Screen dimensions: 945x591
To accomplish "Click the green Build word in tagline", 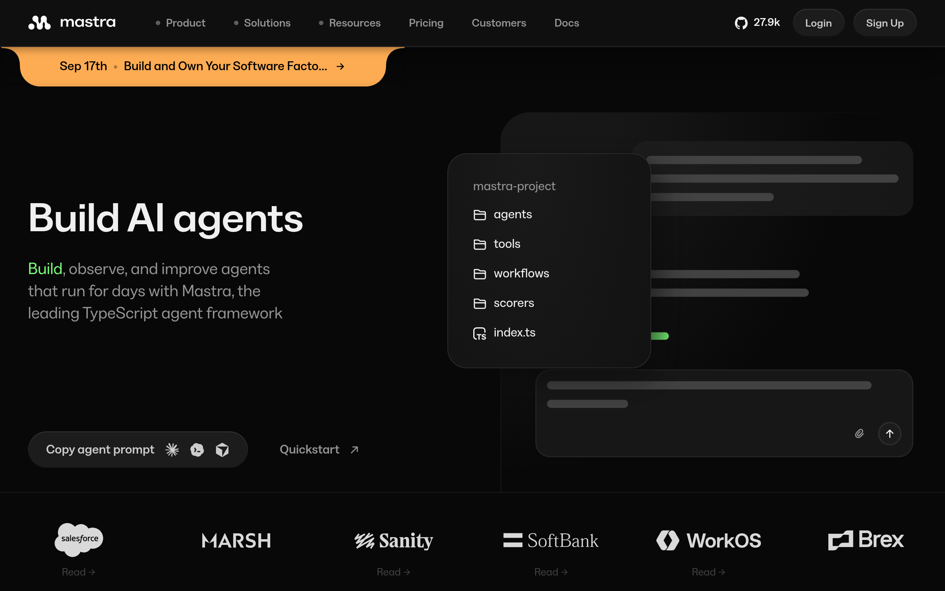I will (x=45, y=269).
